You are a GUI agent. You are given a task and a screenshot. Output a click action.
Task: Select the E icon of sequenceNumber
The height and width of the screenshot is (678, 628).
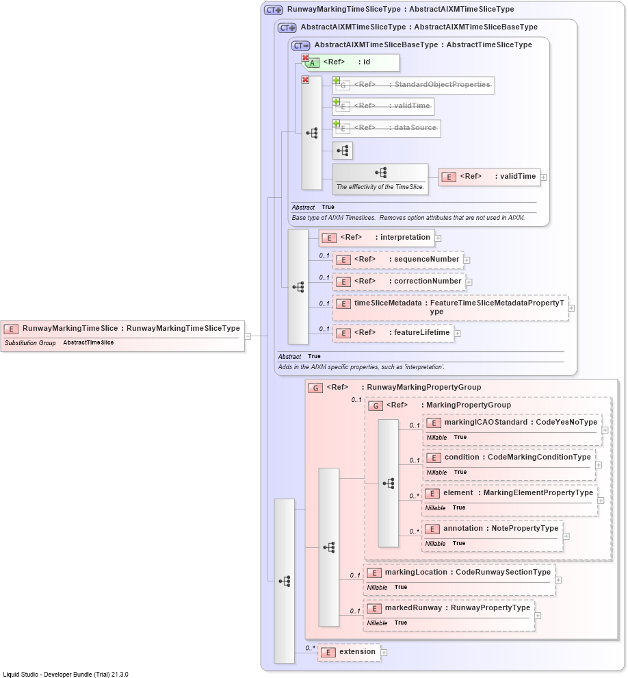click(343, 260)
